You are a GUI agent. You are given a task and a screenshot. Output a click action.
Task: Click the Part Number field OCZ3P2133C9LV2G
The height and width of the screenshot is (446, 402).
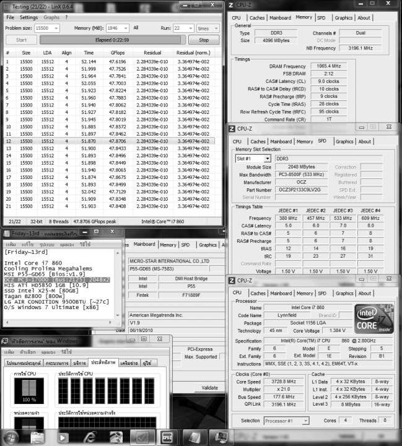point(300,190)
